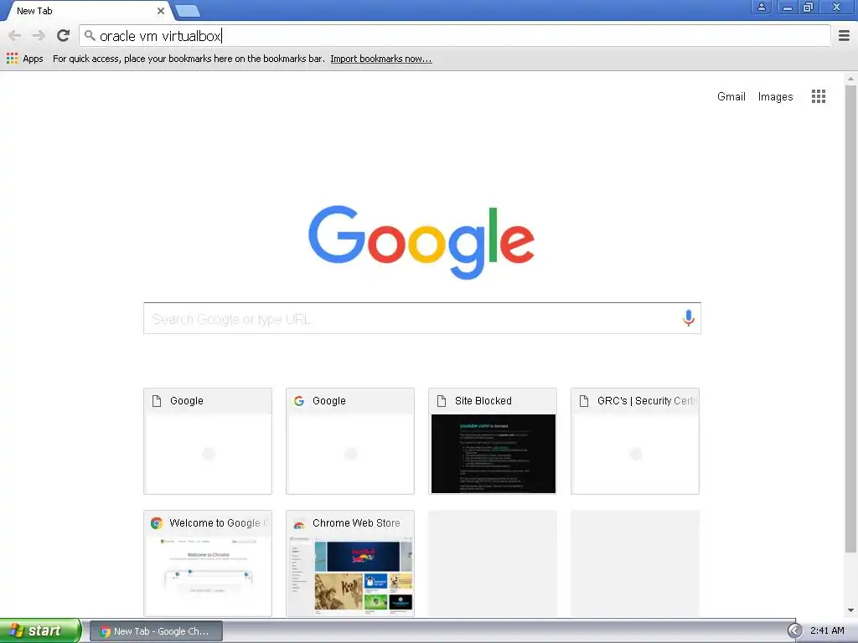The height and width of the screenshot is (643, 858).
Task: Show hidden tray icons arrow
Action: 794,631
